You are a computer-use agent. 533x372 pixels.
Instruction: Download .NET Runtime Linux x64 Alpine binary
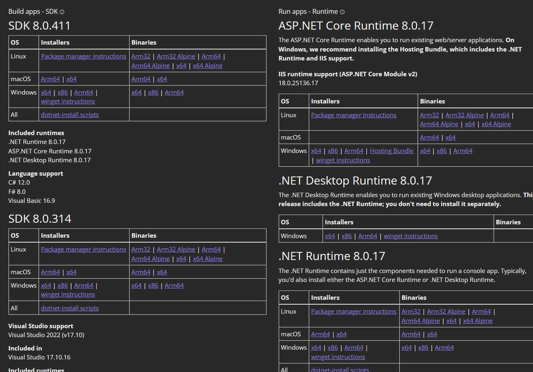(x=478, y=321)
